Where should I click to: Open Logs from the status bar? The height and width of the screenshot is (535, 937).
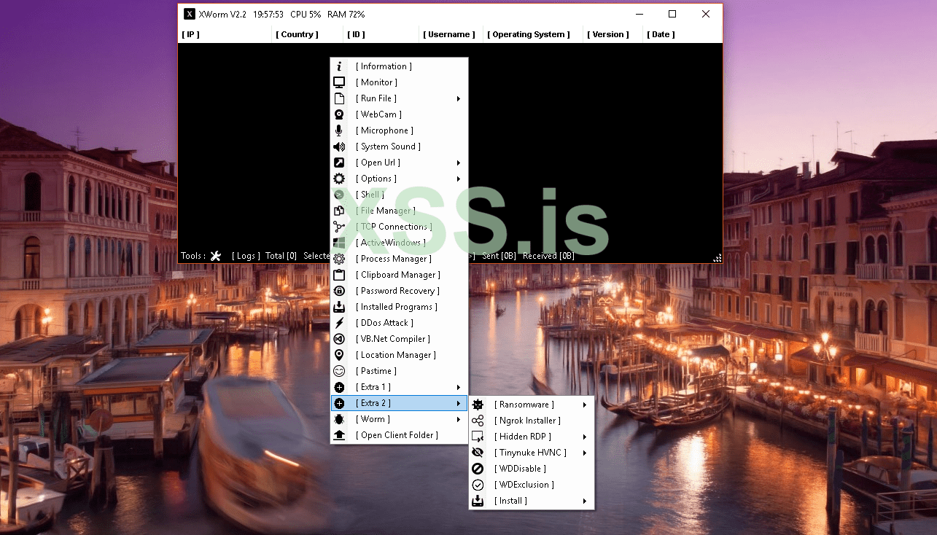(x=245, y=256)
